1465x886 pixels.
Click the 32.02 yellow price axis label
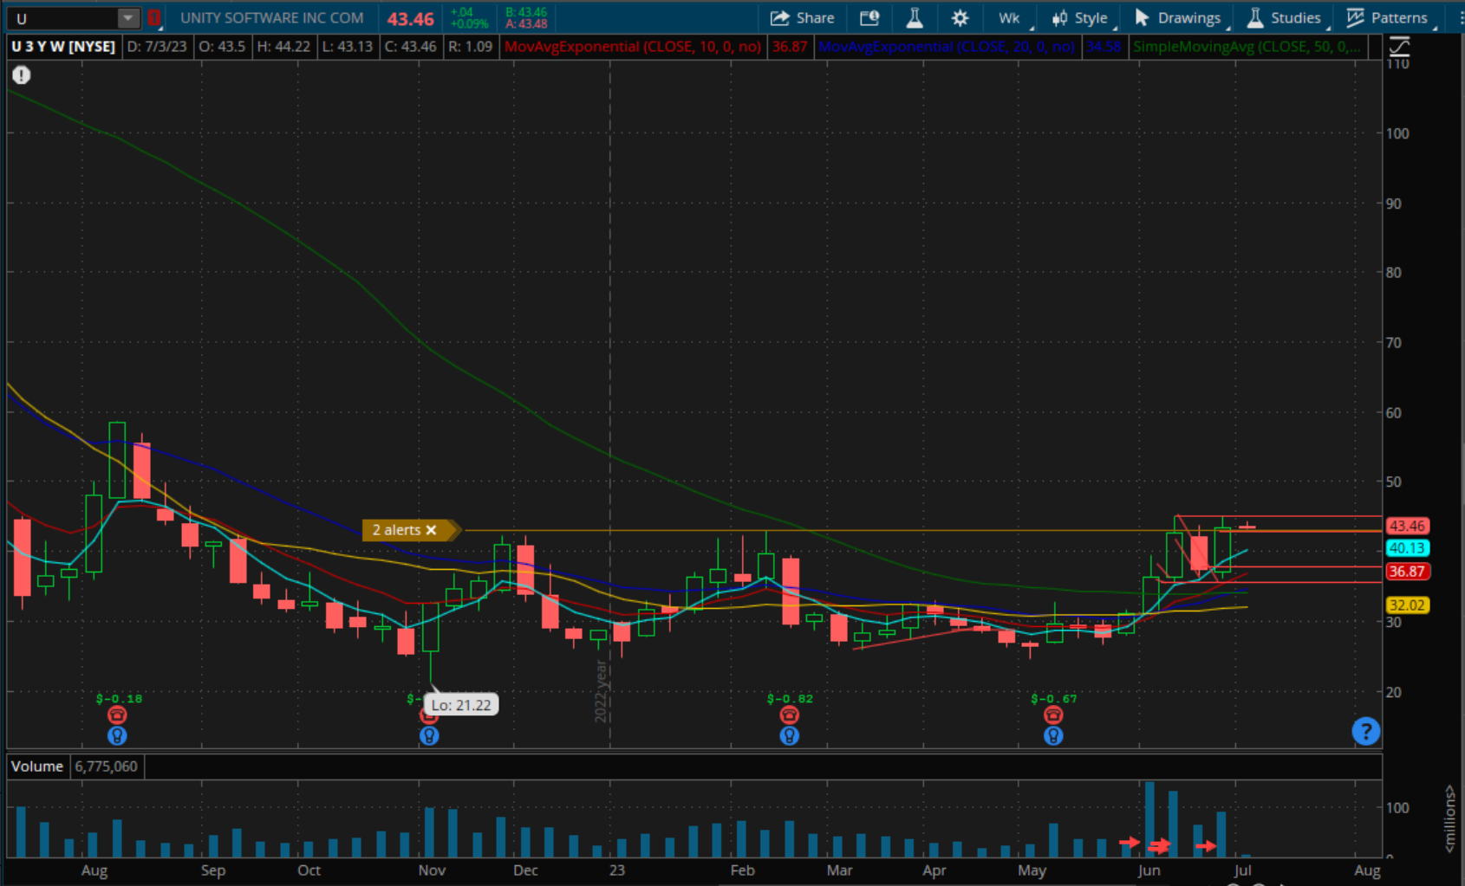pyautogui.click(x=1406, y=605)
